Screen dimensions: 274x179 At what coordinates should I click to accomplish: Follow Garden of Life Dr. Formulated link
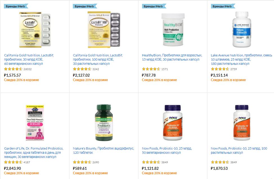pyautogui.click(x=34, y=153)
